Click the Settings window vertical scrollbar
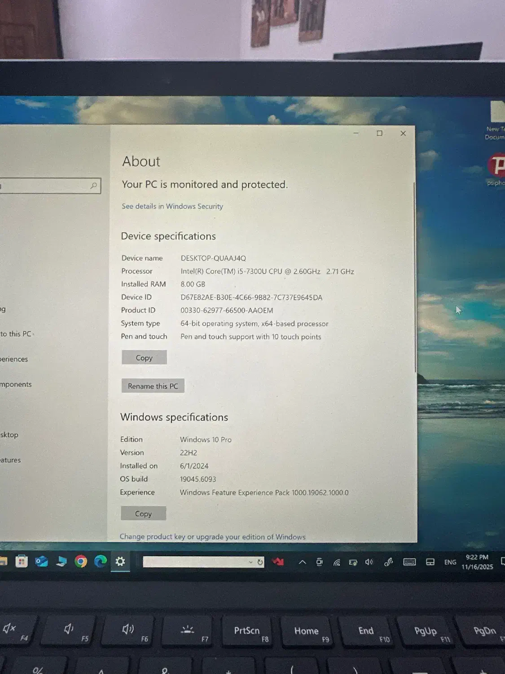 tap(414, 276)
